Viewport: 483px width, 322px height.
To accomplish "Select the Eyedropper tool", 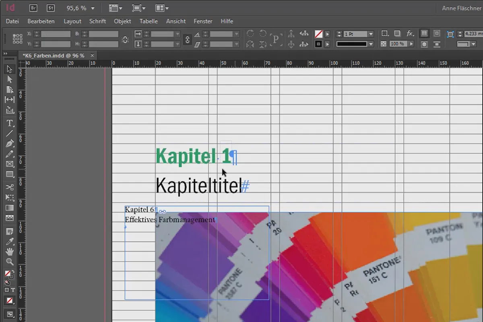I will point(10,242).
